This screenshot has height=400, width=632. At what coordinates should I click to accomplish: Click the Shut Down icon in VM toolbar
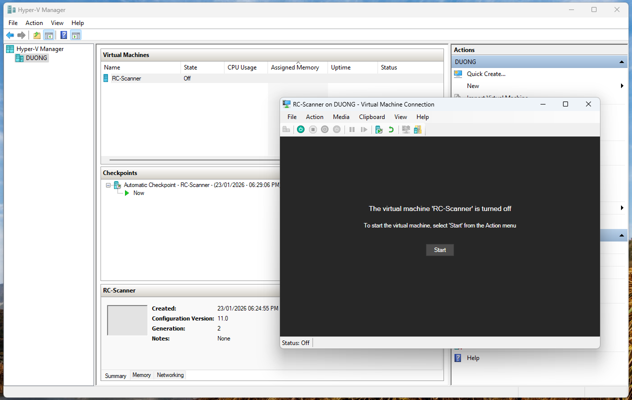coord(325,129)
